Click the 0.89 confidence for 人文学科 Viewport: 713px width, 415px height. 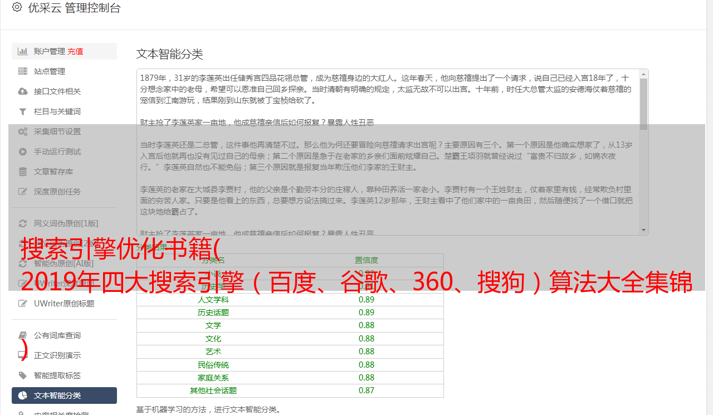pyautogui.click(x=367, y=299)
